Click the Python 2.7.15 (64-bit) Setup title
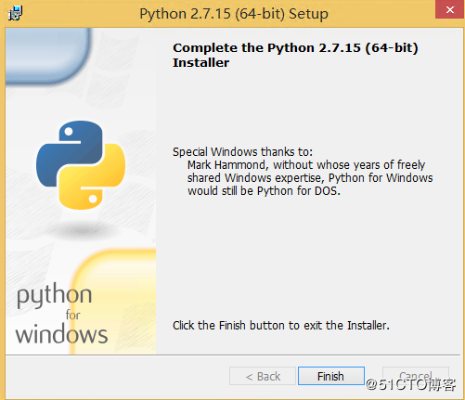This screenshot has width=465, height=400. (234, 14)
